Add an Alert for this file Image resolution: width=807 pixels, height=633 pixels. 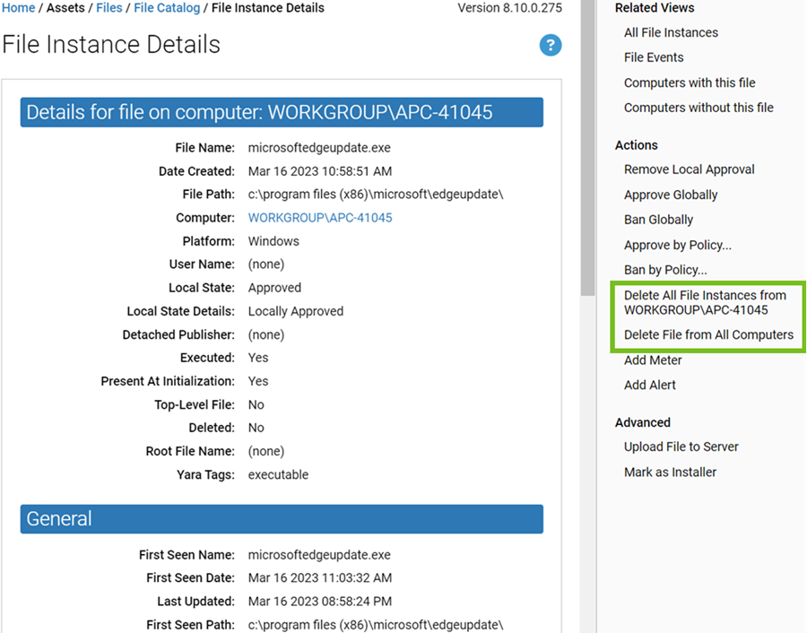coord(649,385)
